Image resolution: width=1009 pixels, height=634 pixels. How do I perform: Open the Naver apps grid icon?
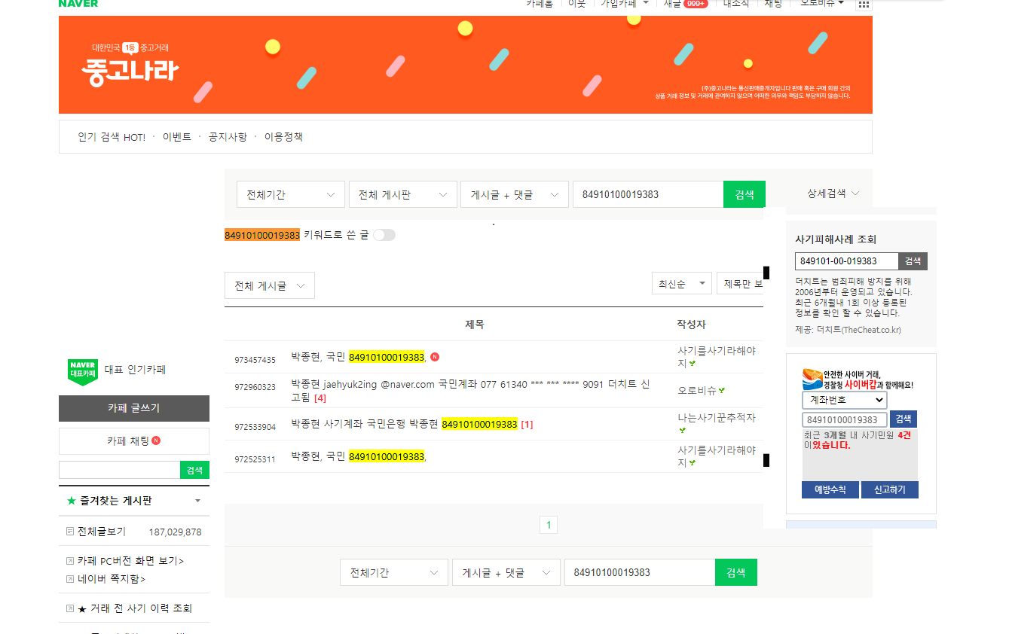coord(864,4)
